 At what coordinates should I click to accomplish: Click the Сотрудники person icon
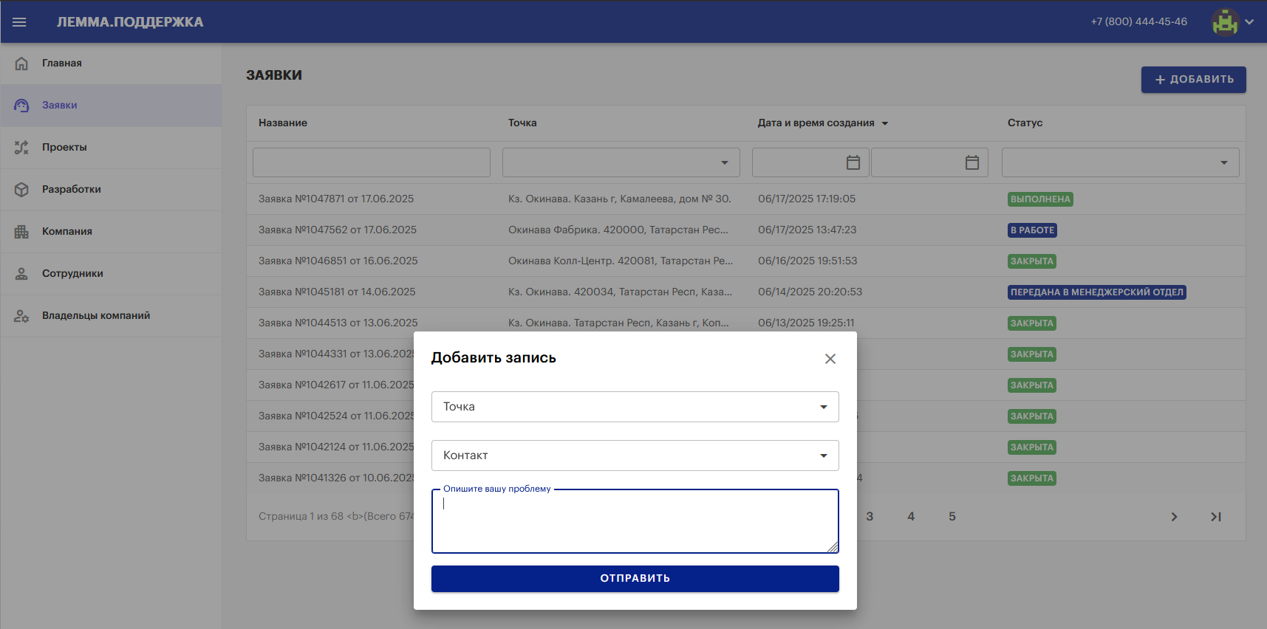(x=21, y=274)
